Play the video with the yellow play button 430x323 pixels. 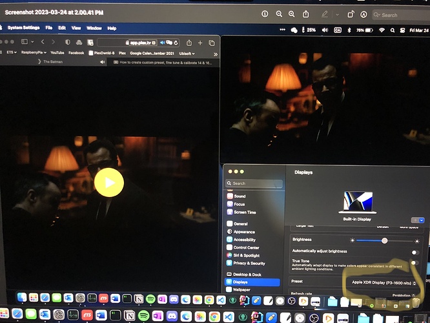[109, 182]
